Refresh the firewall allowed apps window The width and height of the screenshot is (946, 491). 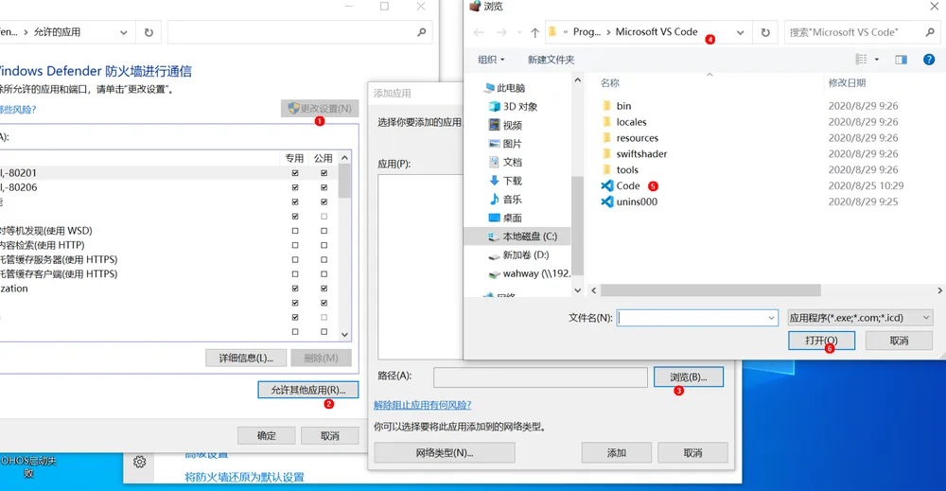click(149, 32)
